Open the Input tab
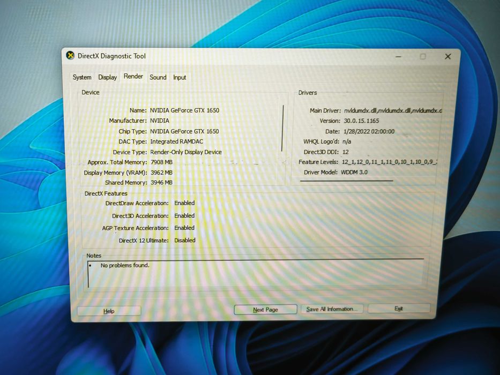The height and width of the screenshot is (375, 500). [180, 77]
